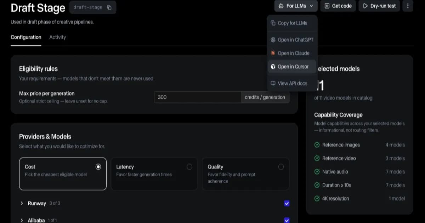The image size is (425, 223).
Task: Click the '1 model' count text
Action: click(x=397, y=199)
